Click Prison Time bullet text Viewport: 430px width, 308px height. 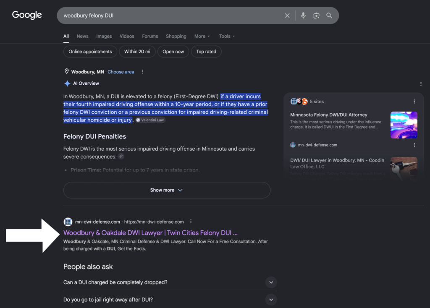(x=135, y=170)
